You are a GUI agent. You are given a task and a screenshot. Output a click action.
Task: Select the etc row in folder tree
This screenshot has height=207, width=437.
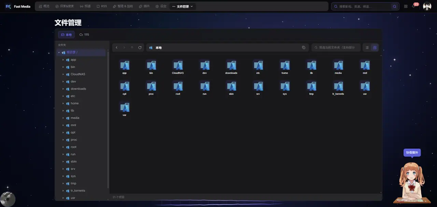(81, 96)
